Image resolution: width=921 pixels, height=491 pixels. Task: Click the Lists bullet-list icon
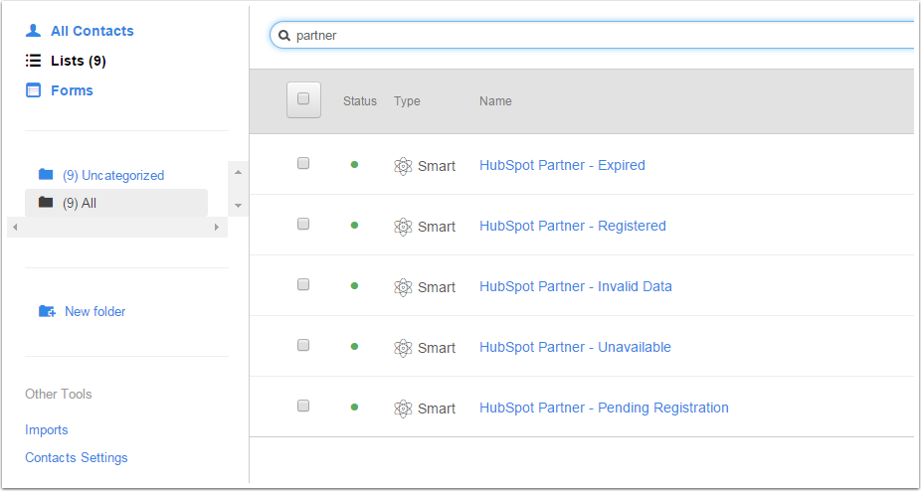coord(33,61)
